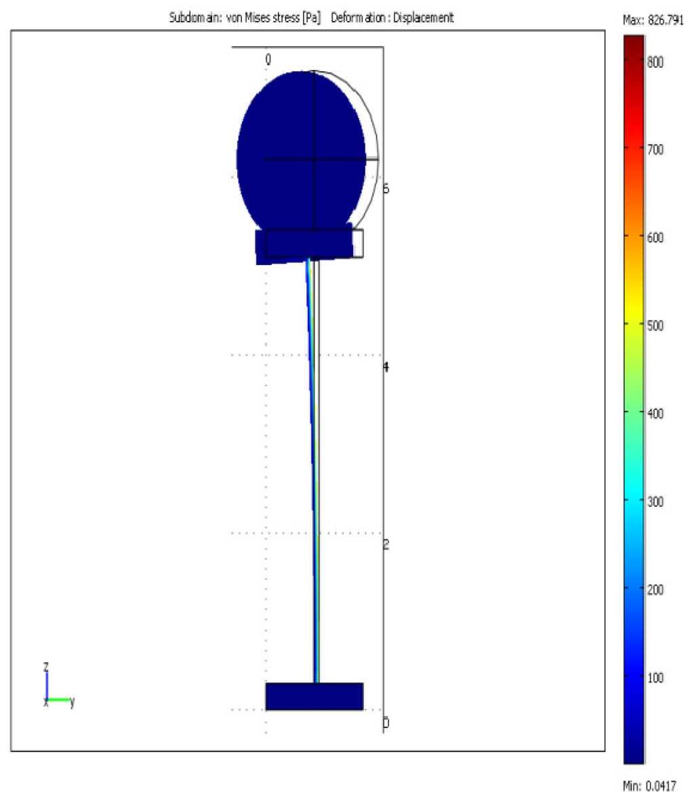Click the 'Max: 826.791' legend label
694x797 pixels.
[653, 20]
